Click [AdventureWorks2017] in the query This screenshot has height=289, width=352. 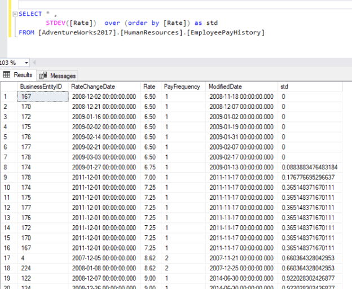pyautogui.click(x=78, y=33)
